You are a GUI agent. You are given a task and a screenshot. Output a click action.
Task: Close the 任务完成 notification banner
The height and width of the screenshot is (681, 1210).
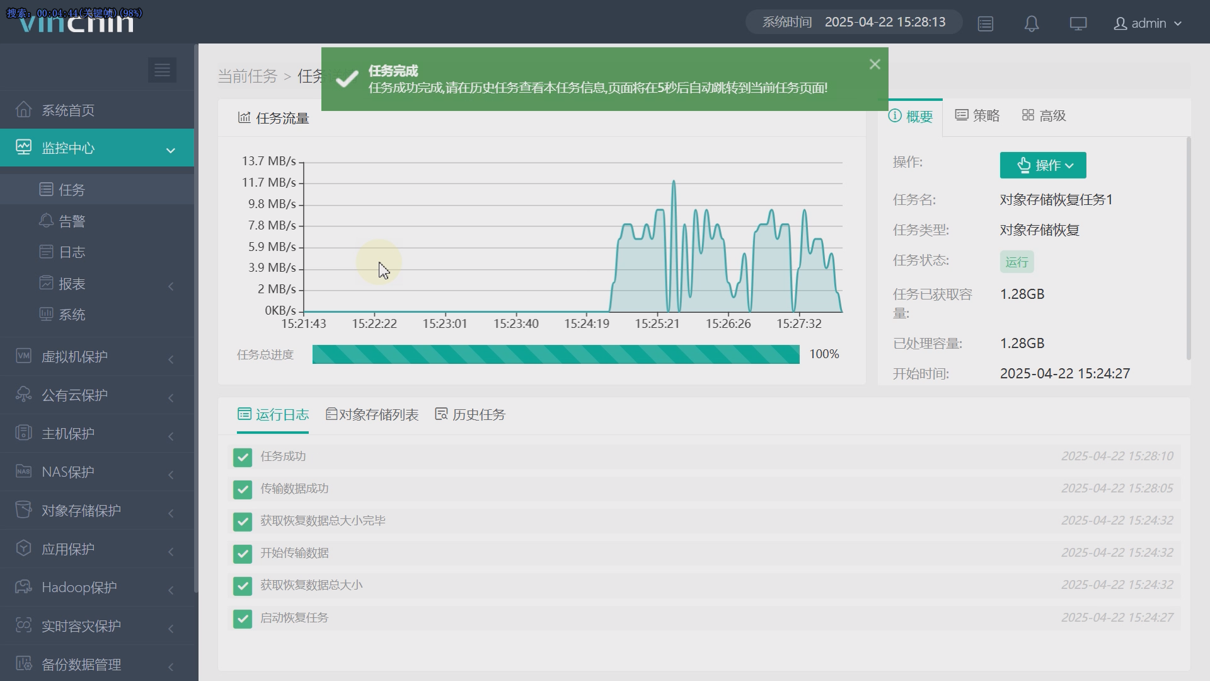[x=874, y=64]
